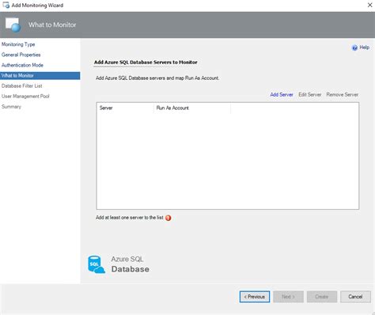Click the 'Add Monitoring Wizard' window title text

[37, 6]
